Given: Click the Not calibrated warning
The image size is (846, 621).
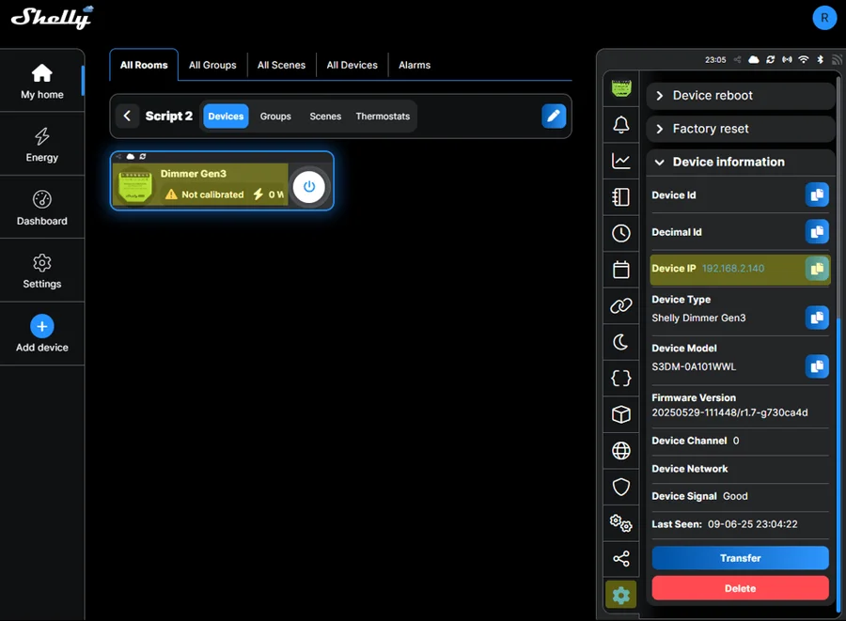Looking at the screenshot, I should click(x=205, y=194).
